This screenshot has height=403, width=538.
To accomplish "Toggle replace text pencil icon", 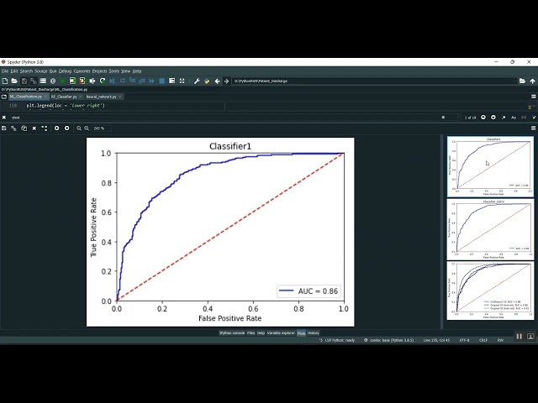I will point(534,118).
